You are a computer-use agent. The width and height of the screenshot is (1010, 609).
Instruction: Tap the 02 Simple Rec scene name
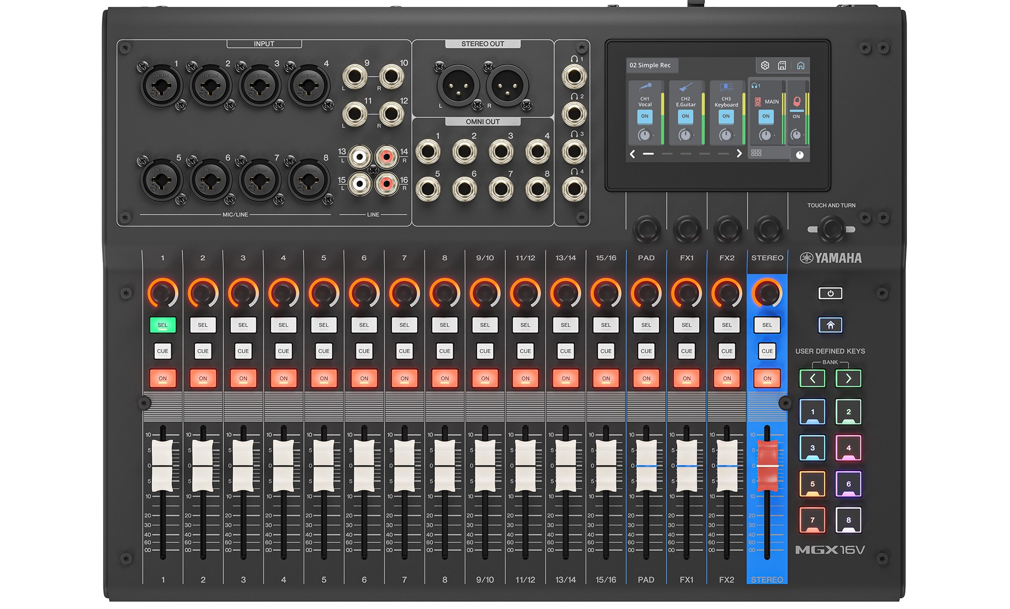[650, 65]
